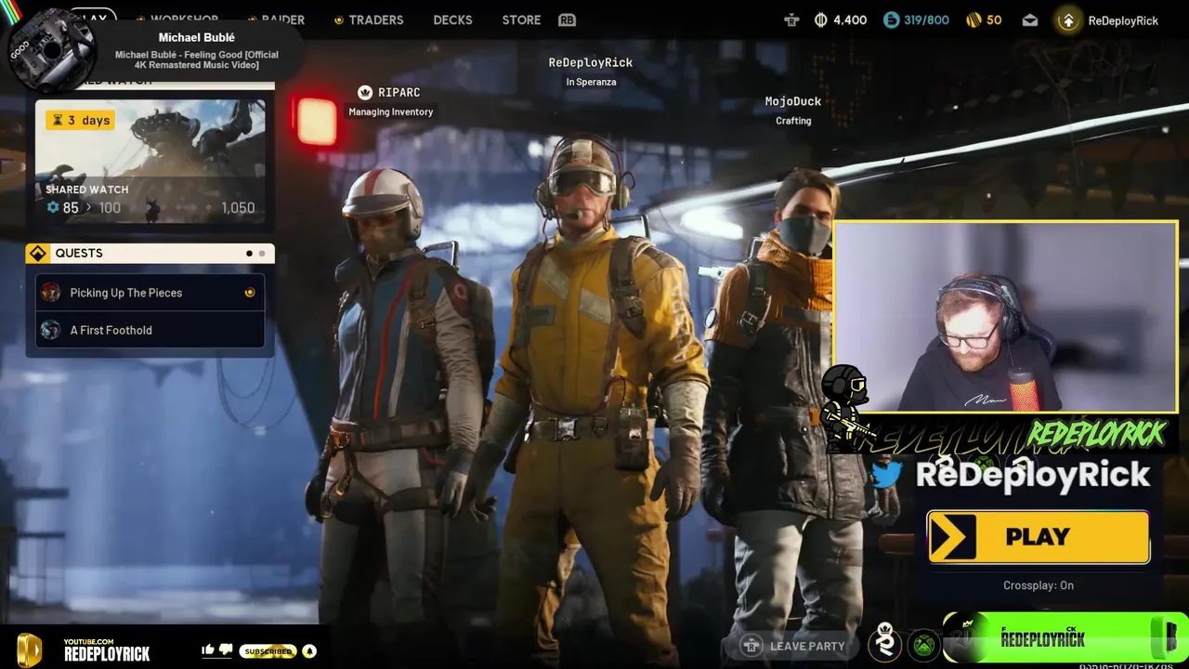This screenshot has height=669, width=1189.
Task: Click the notification bell icon
Action: [309, 651]
